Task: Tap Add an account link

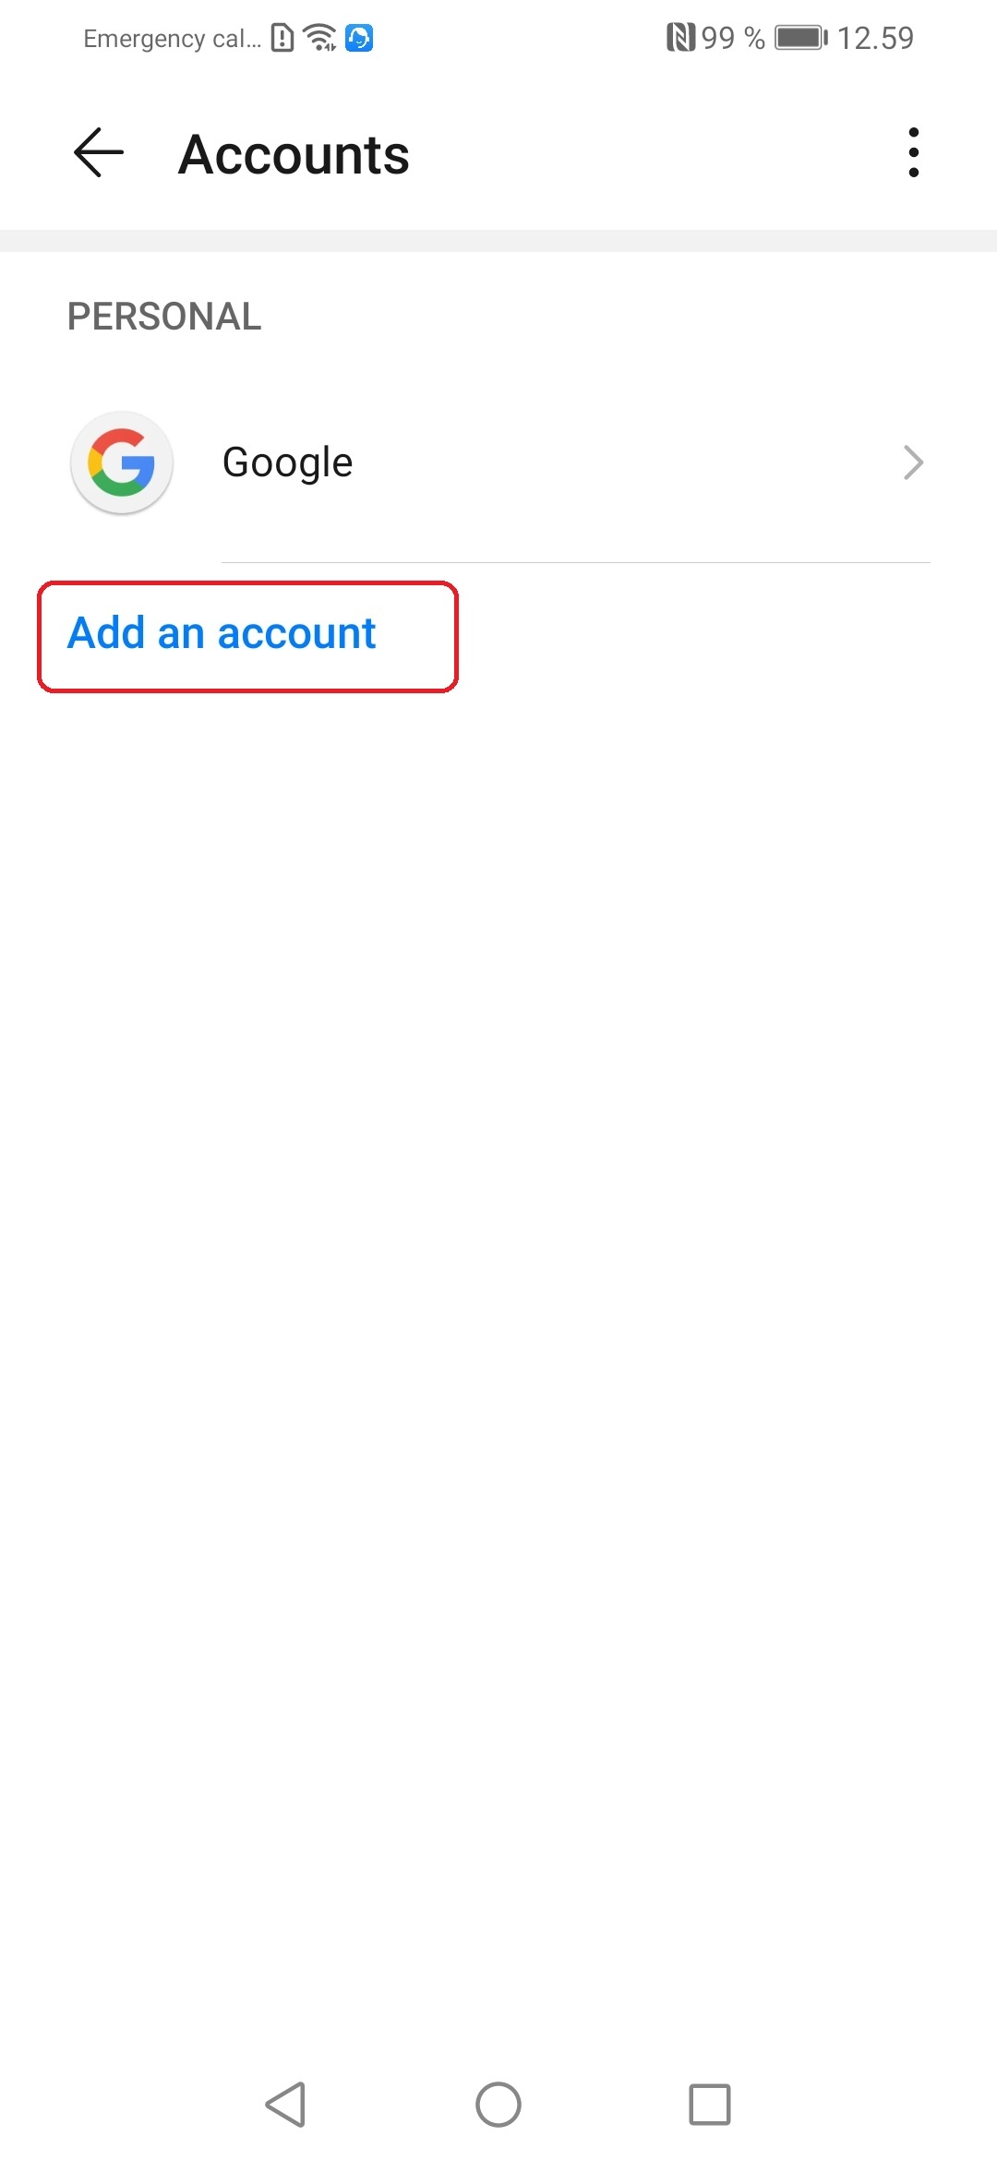Action: point(222,633)
